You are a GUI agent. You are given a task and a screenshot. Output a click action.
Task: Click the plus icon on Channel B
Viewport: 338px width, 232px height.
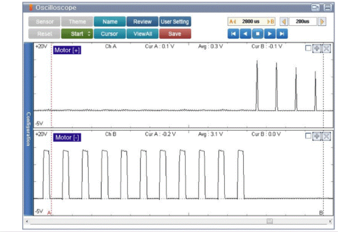(317, 136)
